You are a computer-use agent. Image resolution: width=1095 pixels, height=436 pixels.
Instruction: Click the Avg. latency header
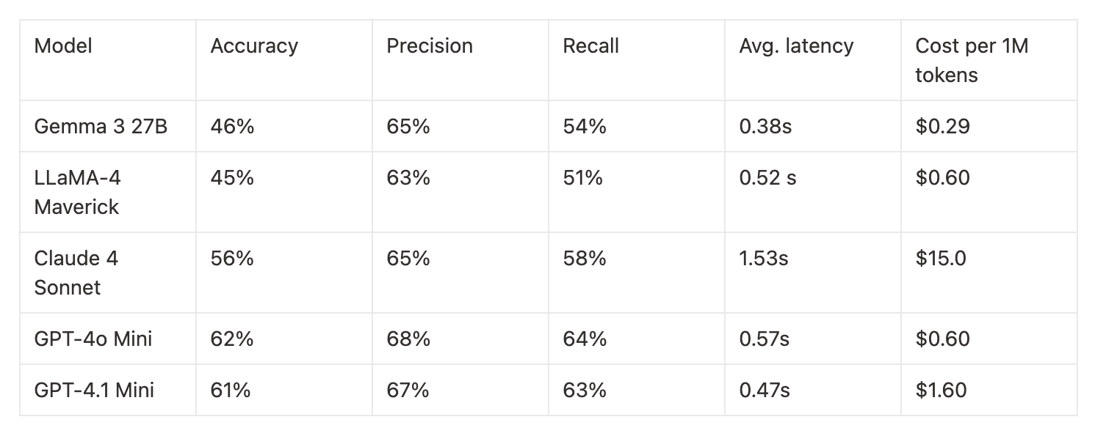click(x=813, y=60)
